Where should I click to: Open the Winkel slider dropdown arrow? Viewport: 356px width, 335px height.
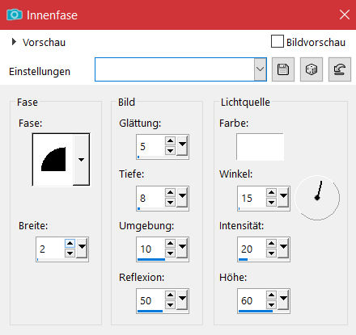click(283, 197)
